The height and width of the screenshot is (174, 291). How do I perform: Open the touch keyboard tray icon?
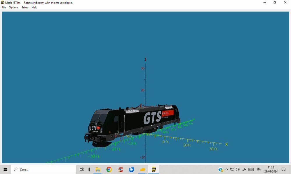tap(251, 169)
